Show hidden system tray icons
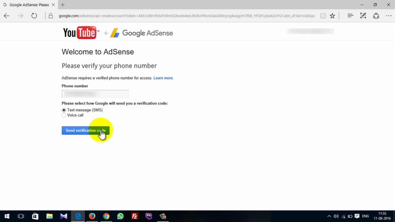 329,216
